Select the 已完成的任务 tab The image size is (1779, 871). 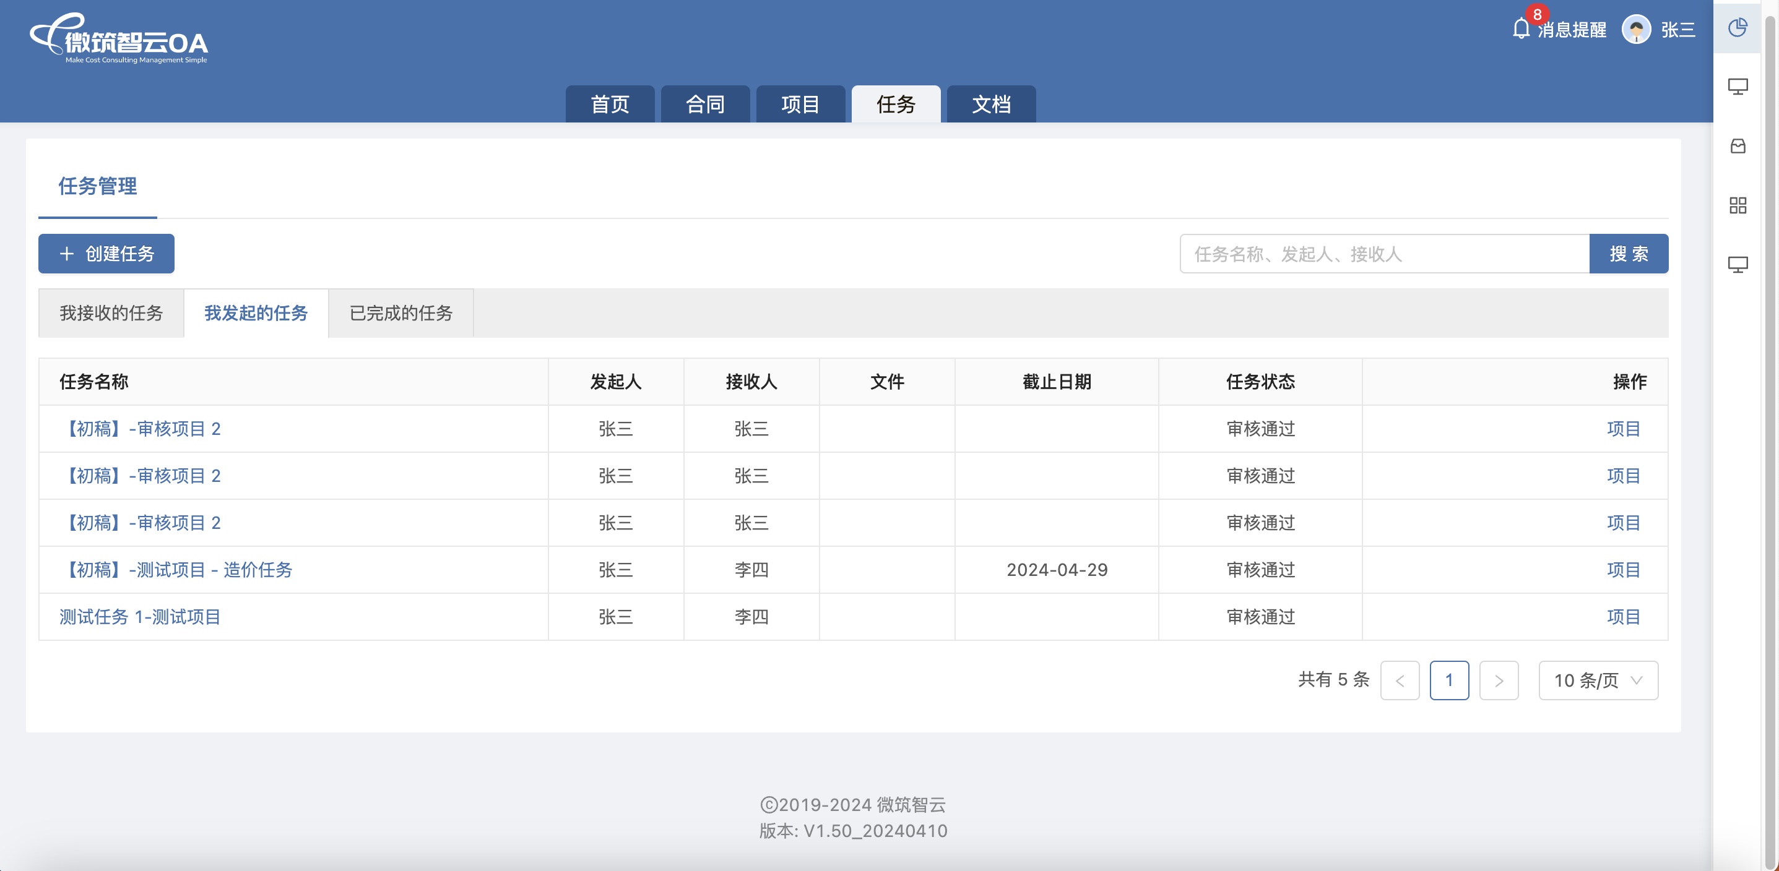400,314
